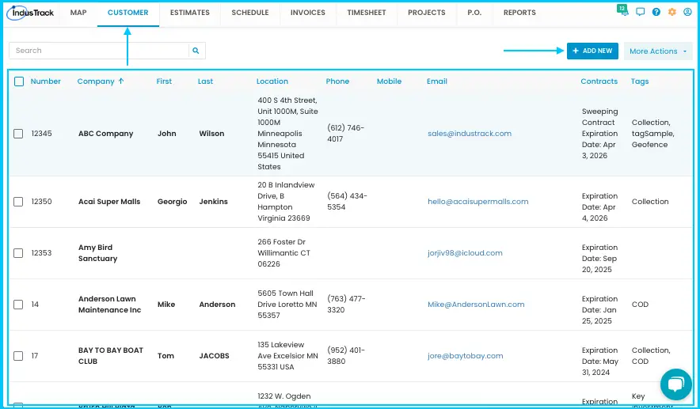Open the P.O. tab

coord(474,13)
